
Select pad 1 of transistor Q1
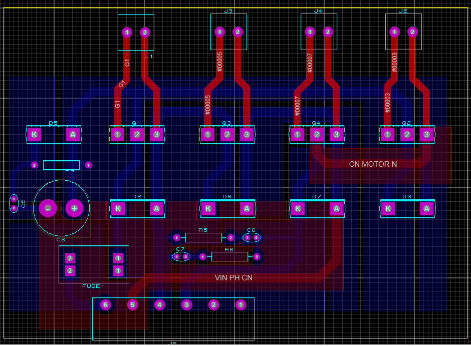click(117, 134)
